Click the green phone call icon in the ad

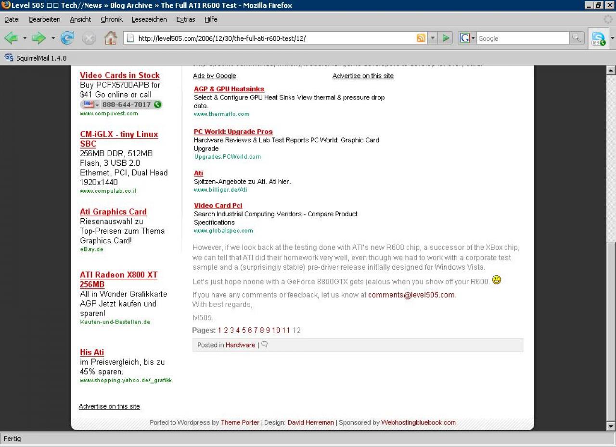point(157,104)
